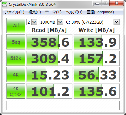Click the 4K write result 56.33
Image resolution: width=126 pixels, height=115 pixels.
(x=97, y=75)
